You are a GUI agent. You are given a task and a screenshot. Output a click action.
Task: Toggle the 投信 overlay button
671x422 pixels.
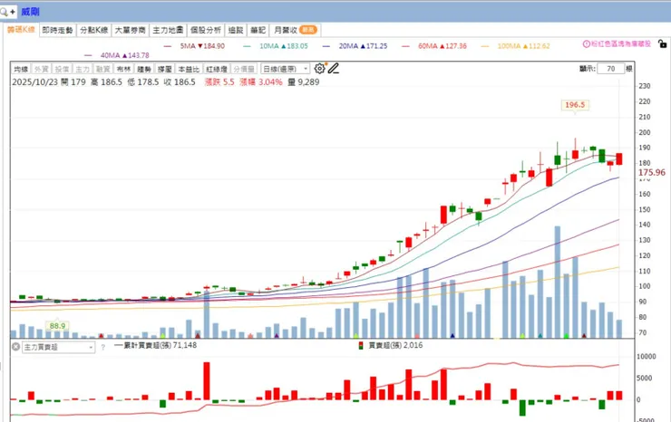(62, 69)
